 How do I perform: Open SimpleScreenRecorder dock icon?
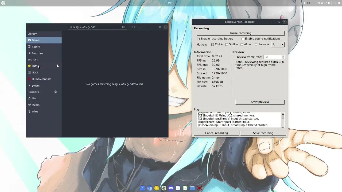coord(199,188)
